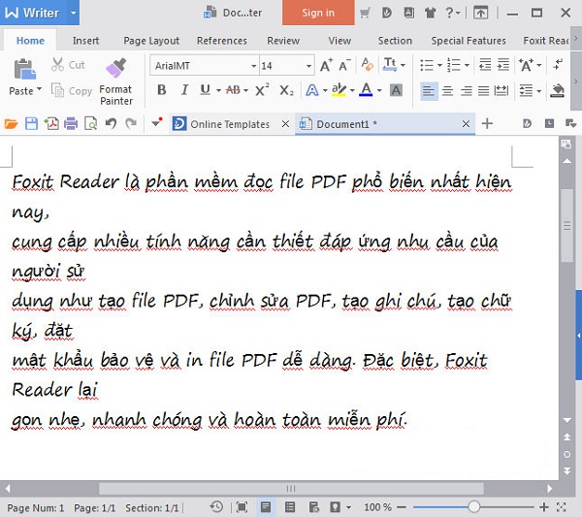The width and height of the screenshot is (582, 517).
Task: Apply subscript formatting
Action: click(x=286, y=90)
